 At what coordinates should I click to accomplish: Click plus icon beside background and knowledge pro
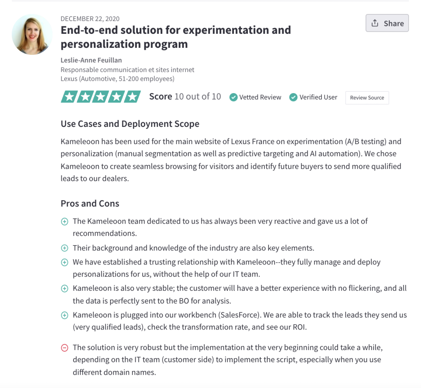65,248
